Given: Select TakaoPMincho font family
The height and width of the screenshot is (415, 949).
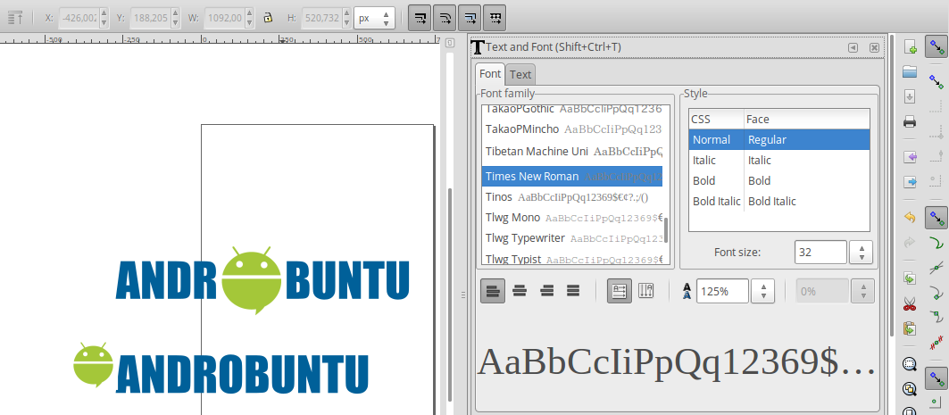Looking at the screenshot, I should click(572, 129).
